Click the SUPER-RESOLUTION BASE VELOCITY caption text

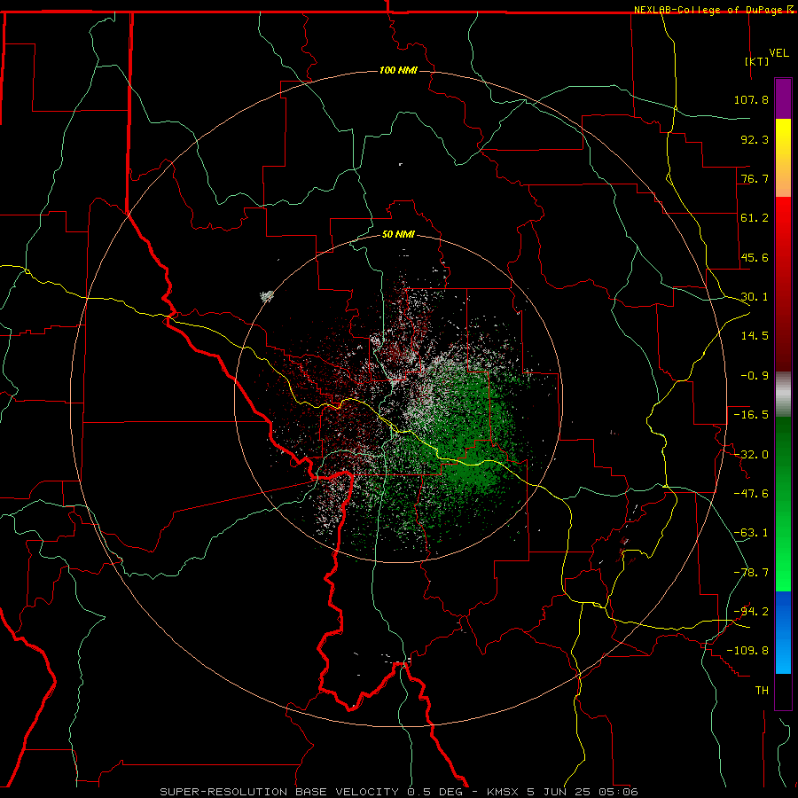[x=279, y=792]
